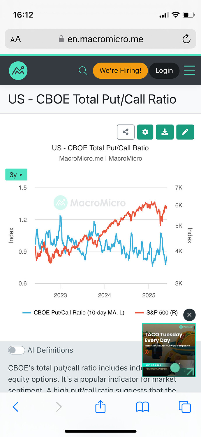
Task: Open chart settings gear icon
Action: [x=145, y=132]
